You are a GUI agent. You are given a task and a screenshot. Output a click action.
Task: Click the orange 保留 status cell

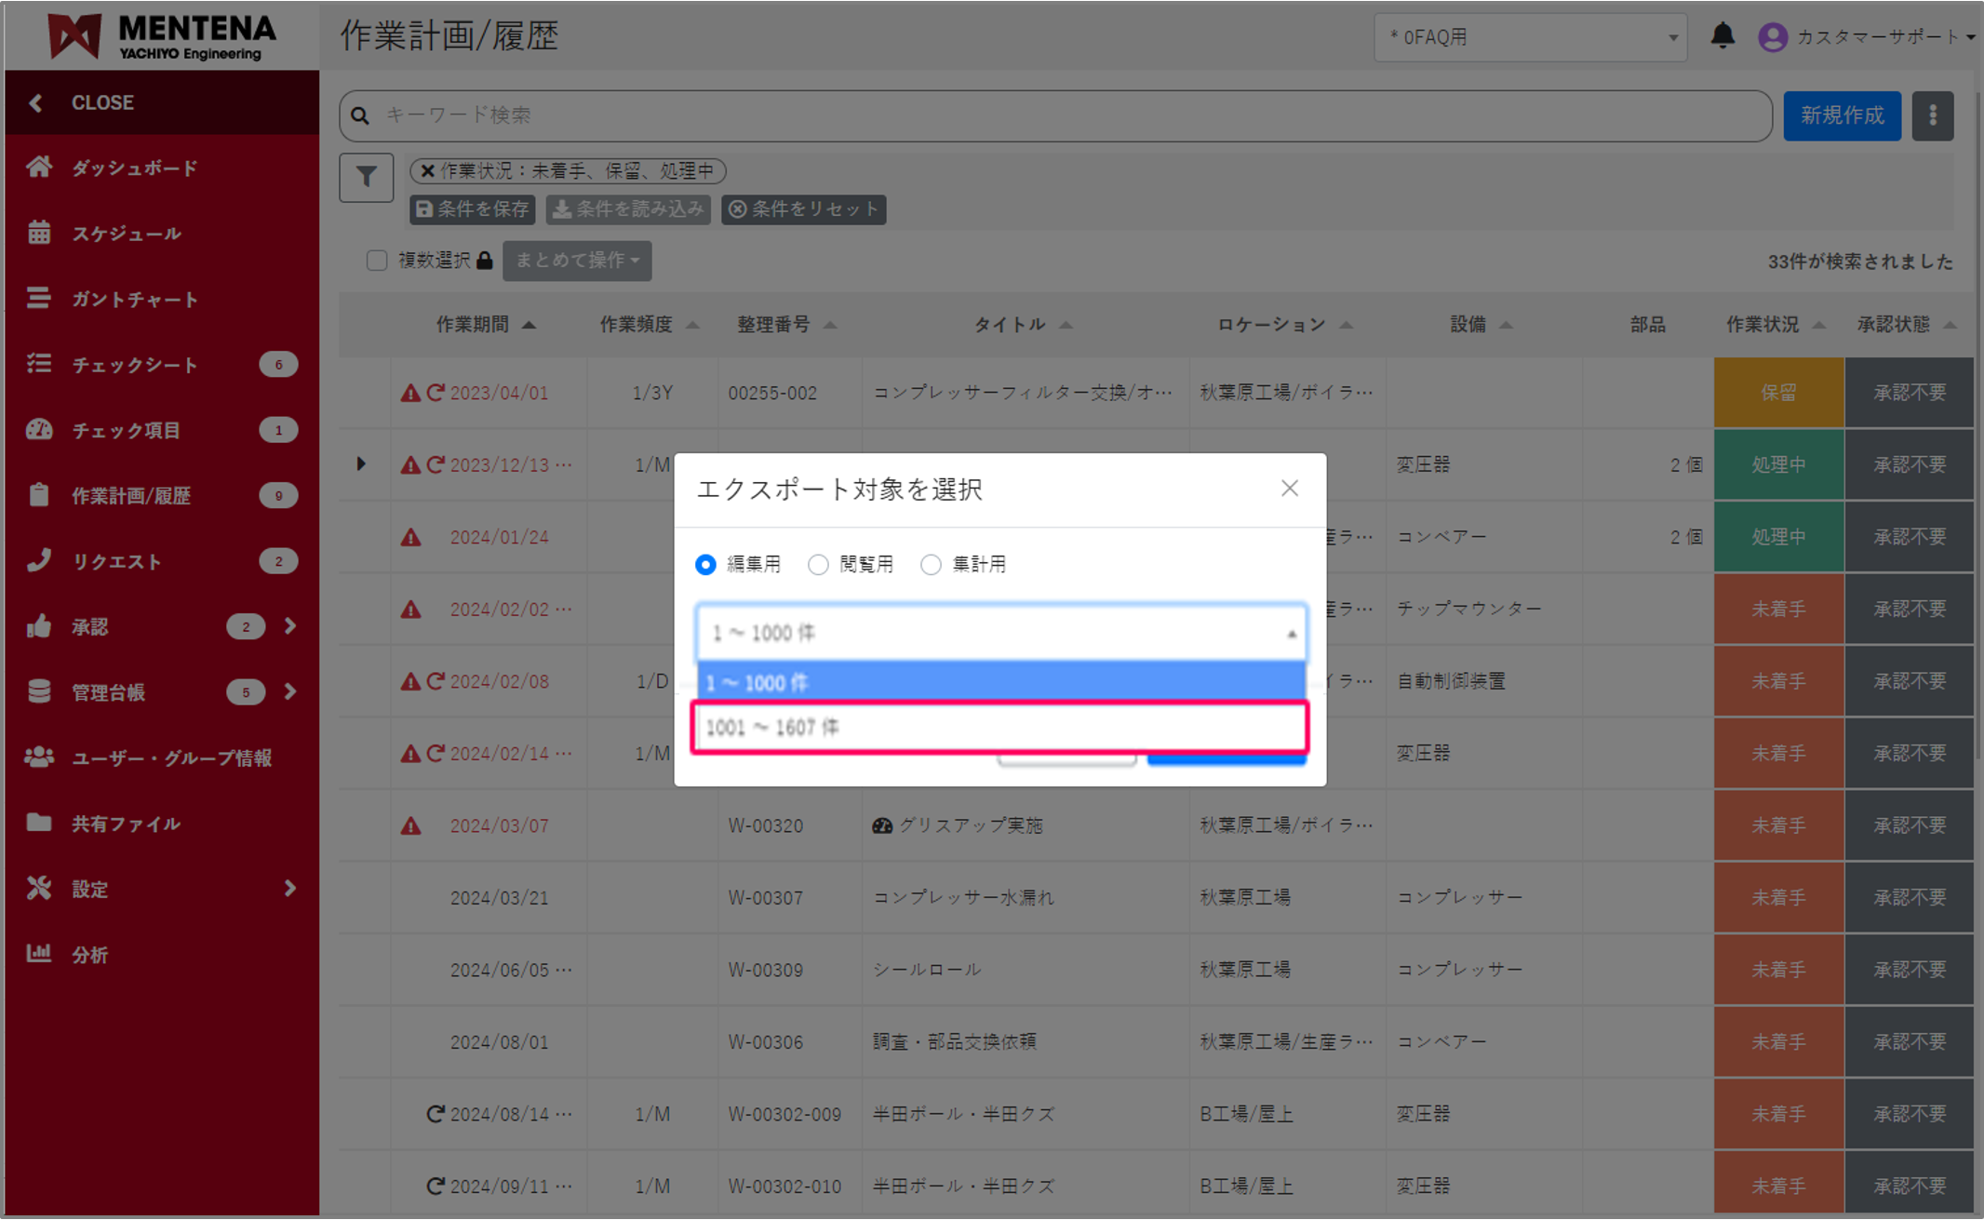point(1778,393)
